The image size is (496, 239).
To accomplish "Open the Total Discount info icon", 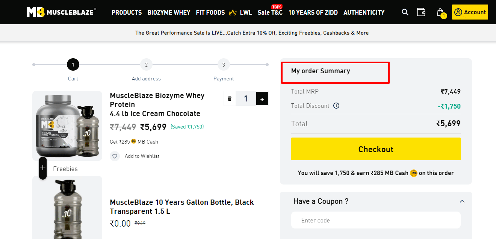I will (336, 106).
